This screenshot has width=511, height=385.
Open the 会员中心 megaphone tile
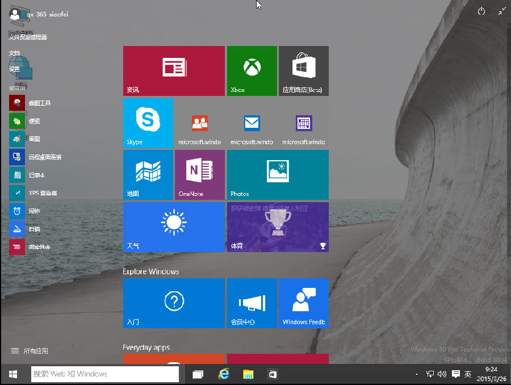tap(252, 303)
